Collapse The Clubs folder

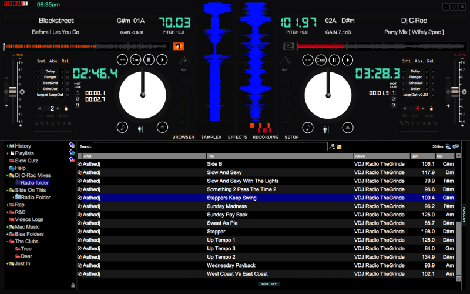coord(7,242)
